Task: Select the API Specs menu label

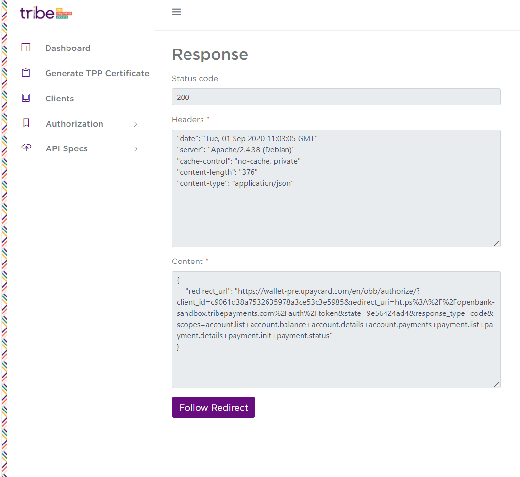Action: [67, 148]
